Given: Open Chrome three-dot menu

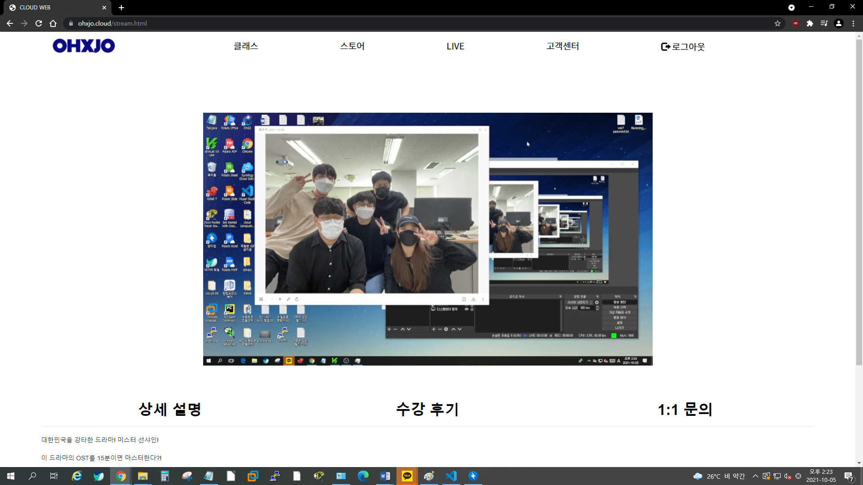Looking at the screenshot, I should coord(853,23).
